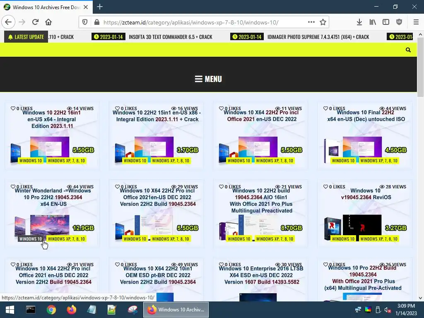
Task: Bookmark this page with the star
Action: pyautogui.click(x=323, y=22)
